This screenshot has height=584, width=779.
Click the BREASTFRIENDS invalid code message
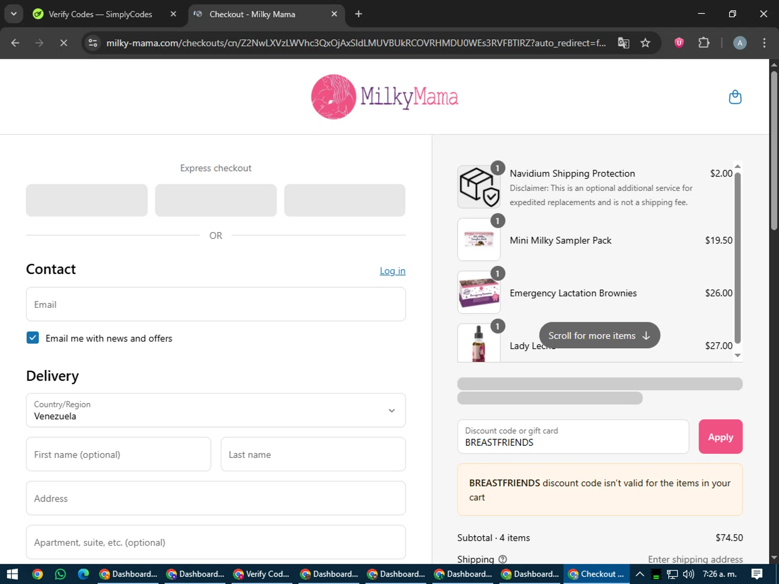(x=600, y=490)
